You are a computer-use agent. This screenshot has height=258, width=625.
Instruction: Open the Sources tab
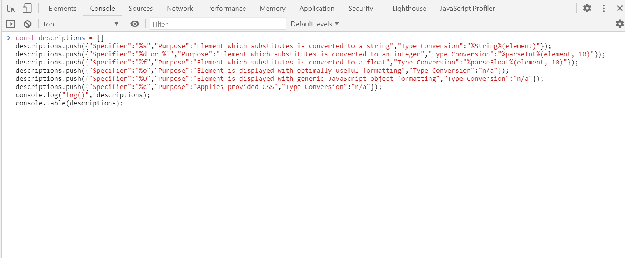[x=141, y=8]
